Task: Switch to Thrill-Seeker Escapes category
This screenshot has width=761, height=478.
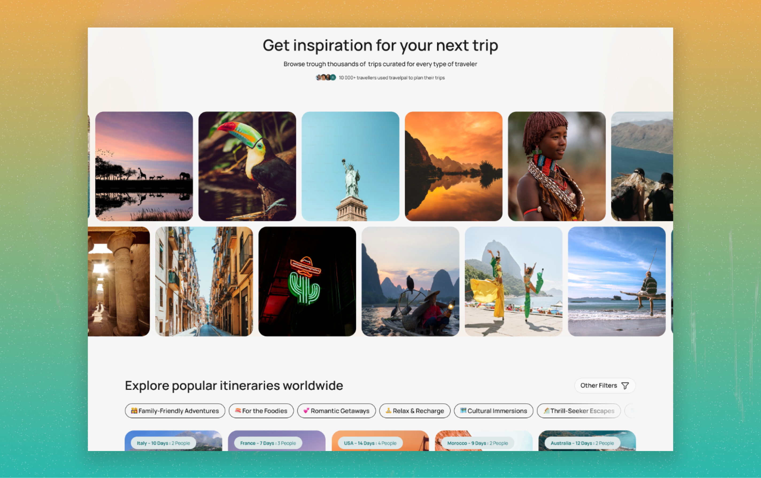Action: [x=579, y=411]
